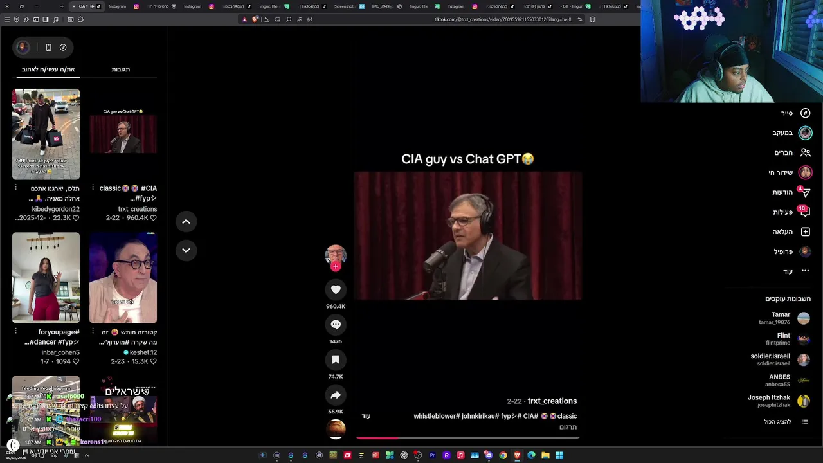Open Windows Start button in taskbar
823x463 pixels.
click(559, 455)
